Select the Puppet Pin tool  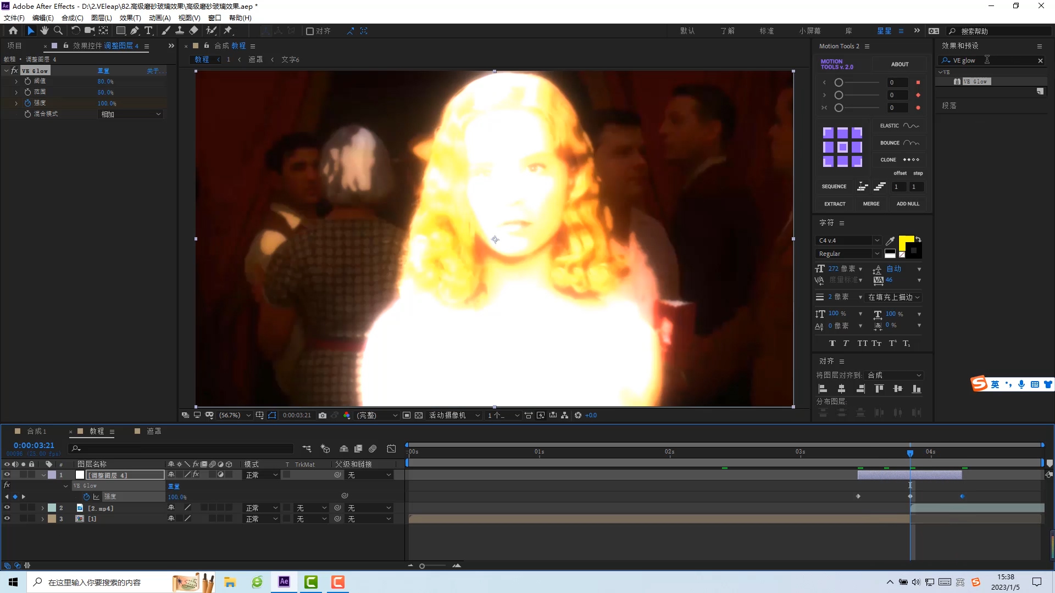[228, 31]
